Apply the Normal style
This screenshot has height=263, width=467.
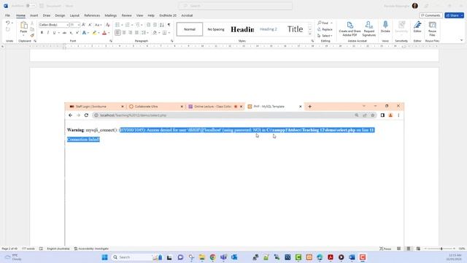point(190,29)
